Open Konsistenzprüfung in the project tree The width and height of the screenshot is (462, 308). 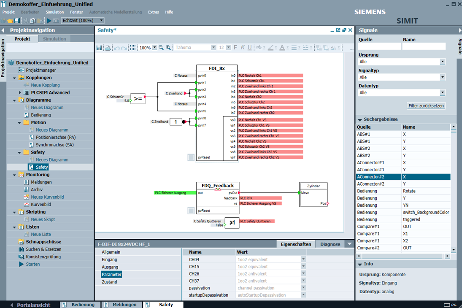(43, 257)
